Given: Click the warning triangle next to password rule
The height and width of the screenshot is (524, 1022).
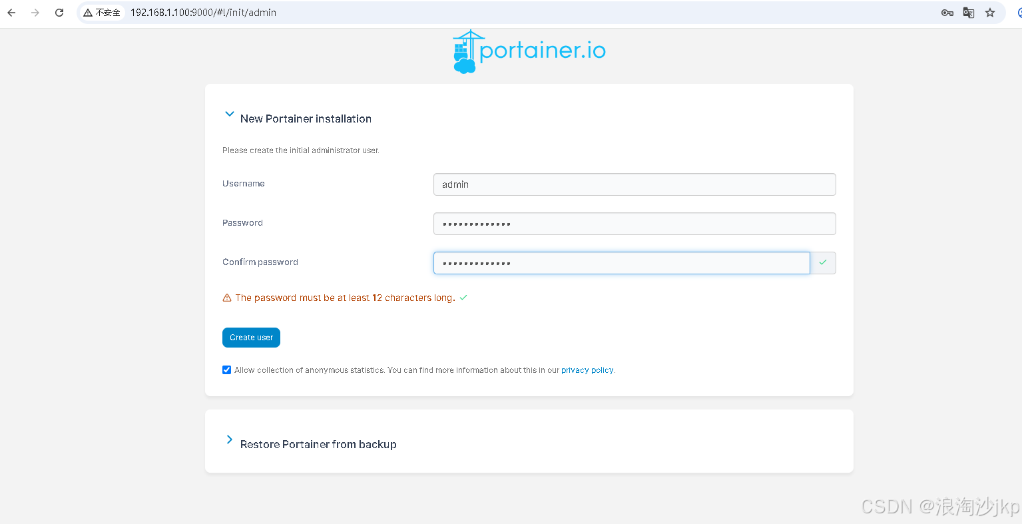Looking at the screenshot, I should tap(227, 298).
